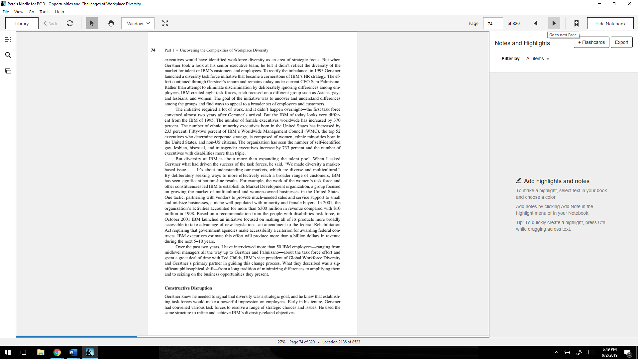This screenshot has width=638, height=359.
Task: Open the Windows Start menu
Action: pos(8,352)
